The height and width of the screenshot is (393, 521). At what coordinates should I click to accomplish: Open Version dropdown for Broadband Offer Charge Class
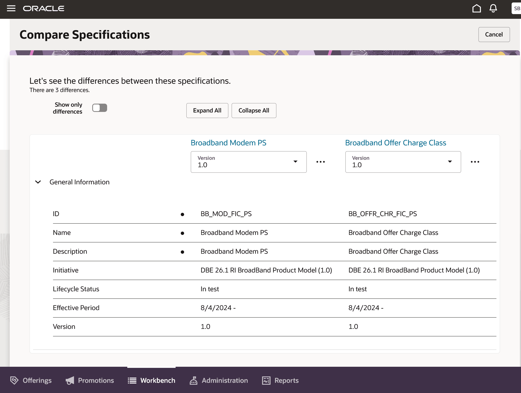coord(403,162)
